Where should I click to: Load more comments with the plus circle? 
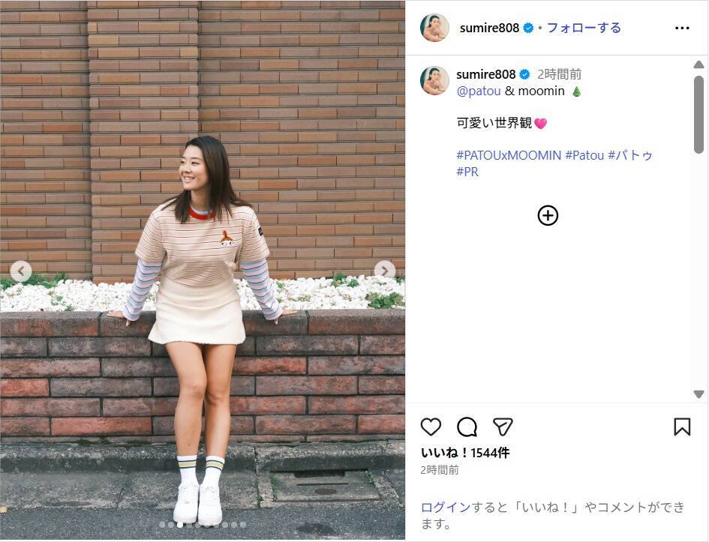(x=548, y=215)
